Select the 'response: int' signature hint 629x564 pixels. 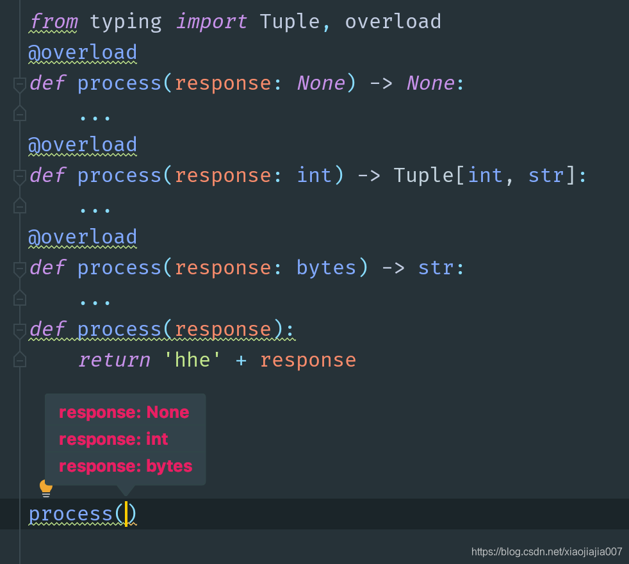[113, 440]
